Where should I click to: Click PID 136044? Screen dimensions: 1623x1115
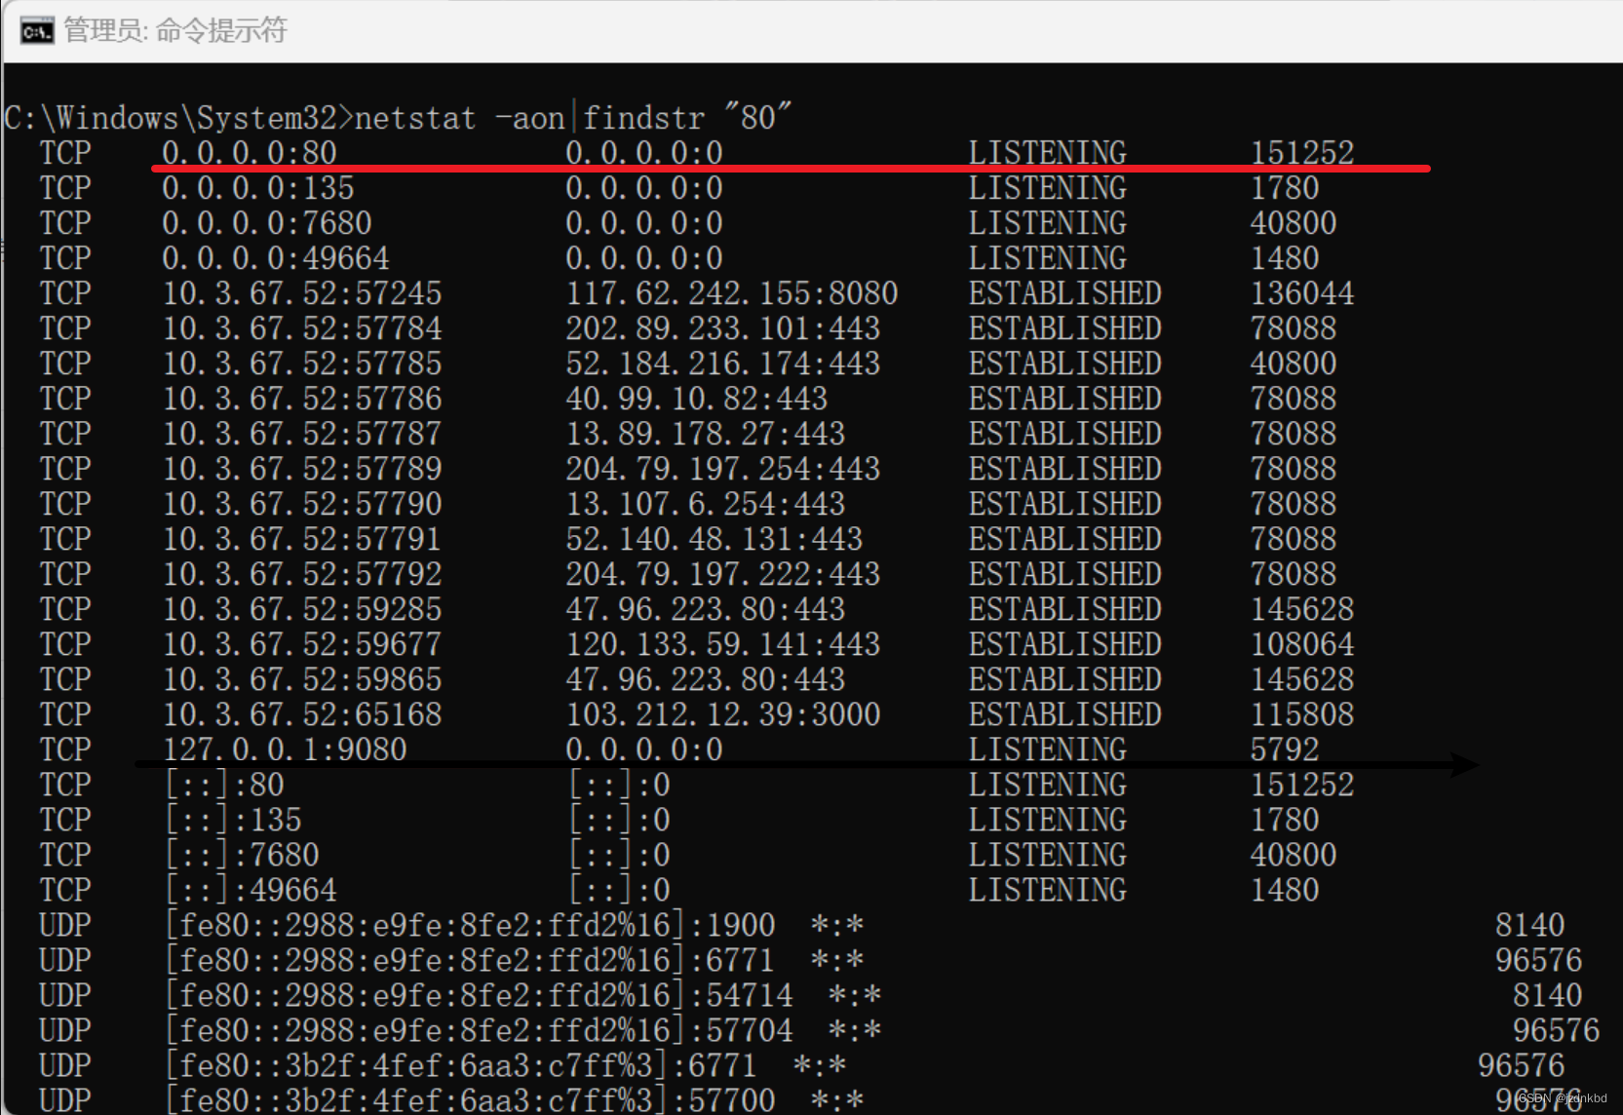click(1302, 293)
